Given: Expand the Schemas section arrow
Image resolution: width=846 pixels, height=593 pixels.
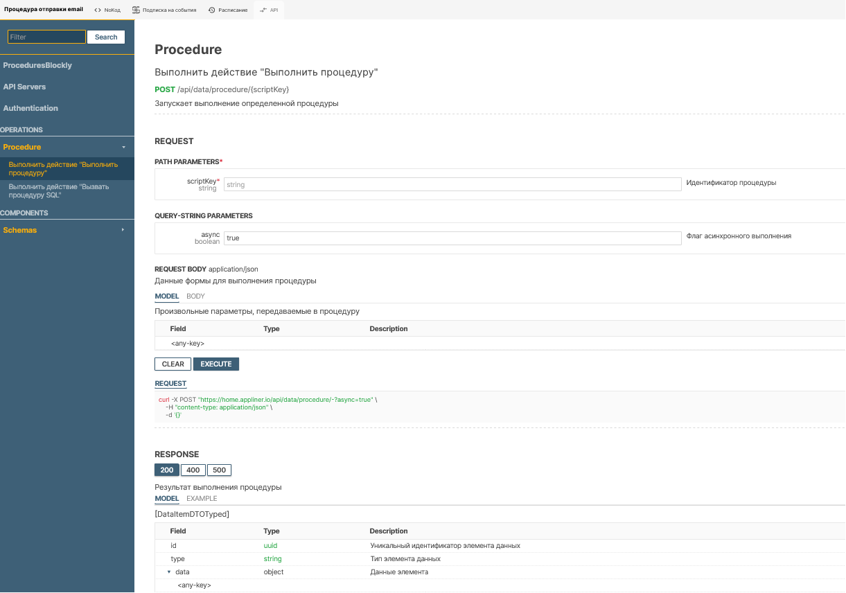Looking at the screenshot, I should [123, 230].
